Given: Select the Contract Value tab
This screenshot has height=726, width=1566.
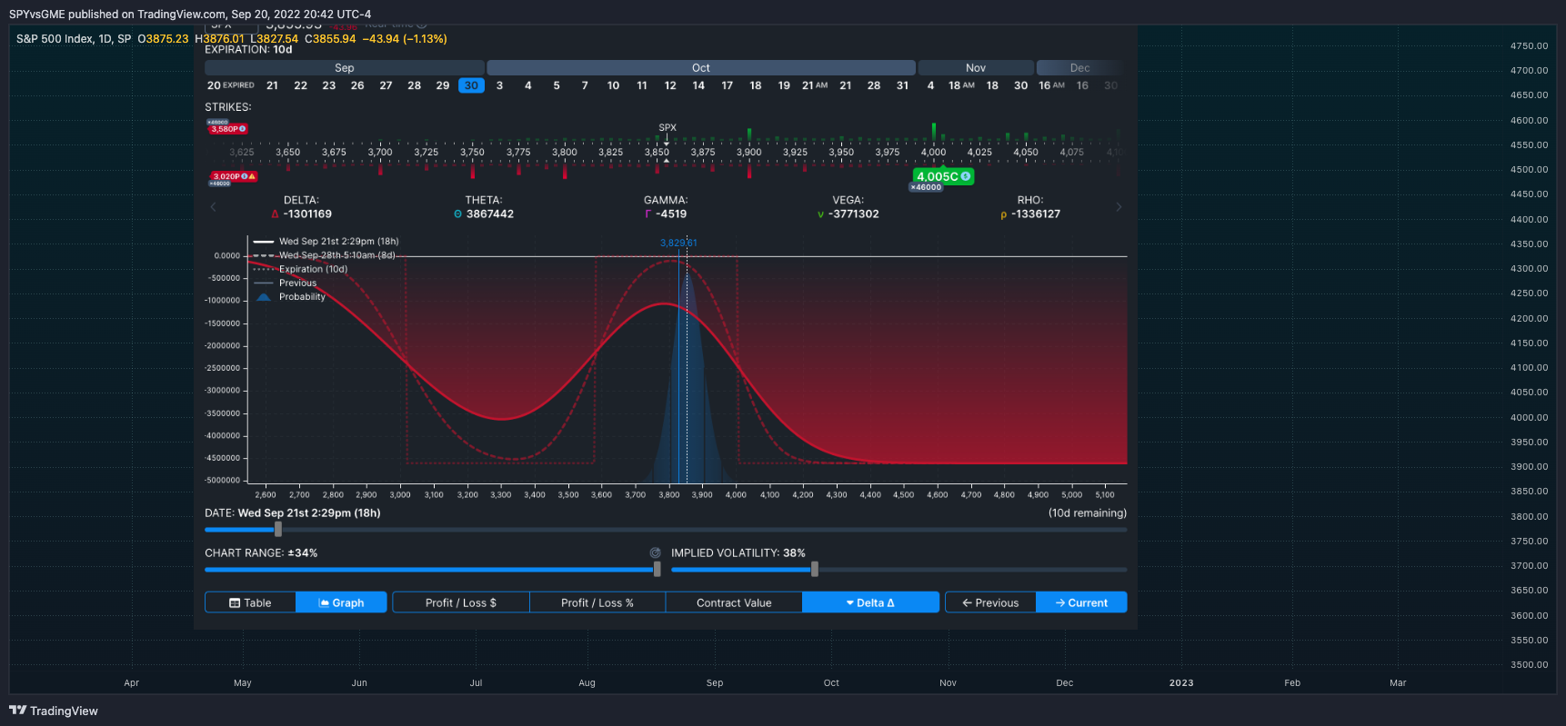Looking at the screenshot, I should click(734, 602).
